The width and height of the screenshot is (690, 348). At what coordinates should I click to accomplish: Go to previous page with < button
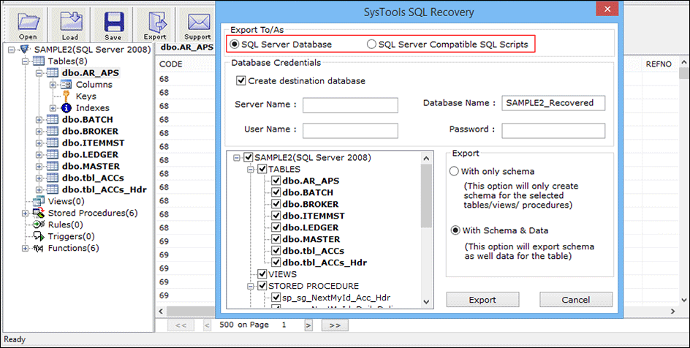207,325
